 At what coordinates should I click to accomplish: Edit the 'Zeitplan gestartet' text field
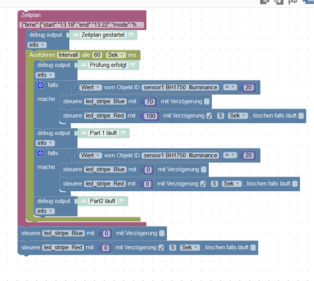103,35
